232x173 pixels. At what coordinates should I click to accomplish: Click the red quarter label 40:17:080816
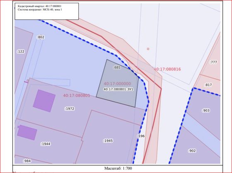click(x=167, y=69)
